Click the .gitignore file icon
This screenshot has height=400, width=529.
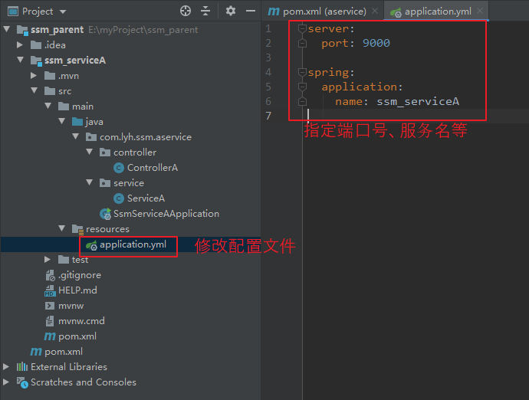(x=50, y=275)
